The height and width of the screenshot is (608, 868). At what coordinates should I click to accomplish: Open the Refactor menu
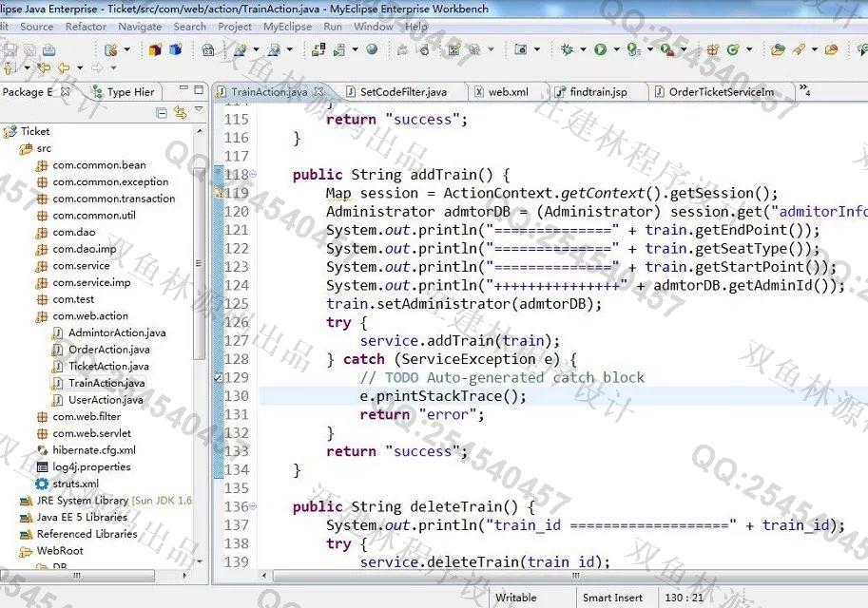(86, 27)
